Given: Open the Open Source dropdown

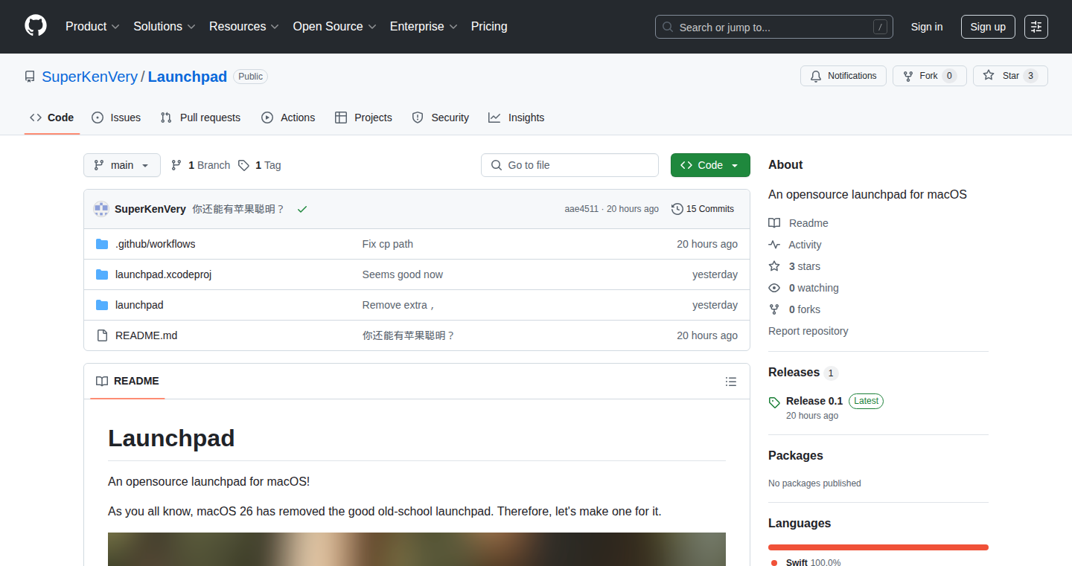Looking at the screenshot, I should tap(335, 27).
